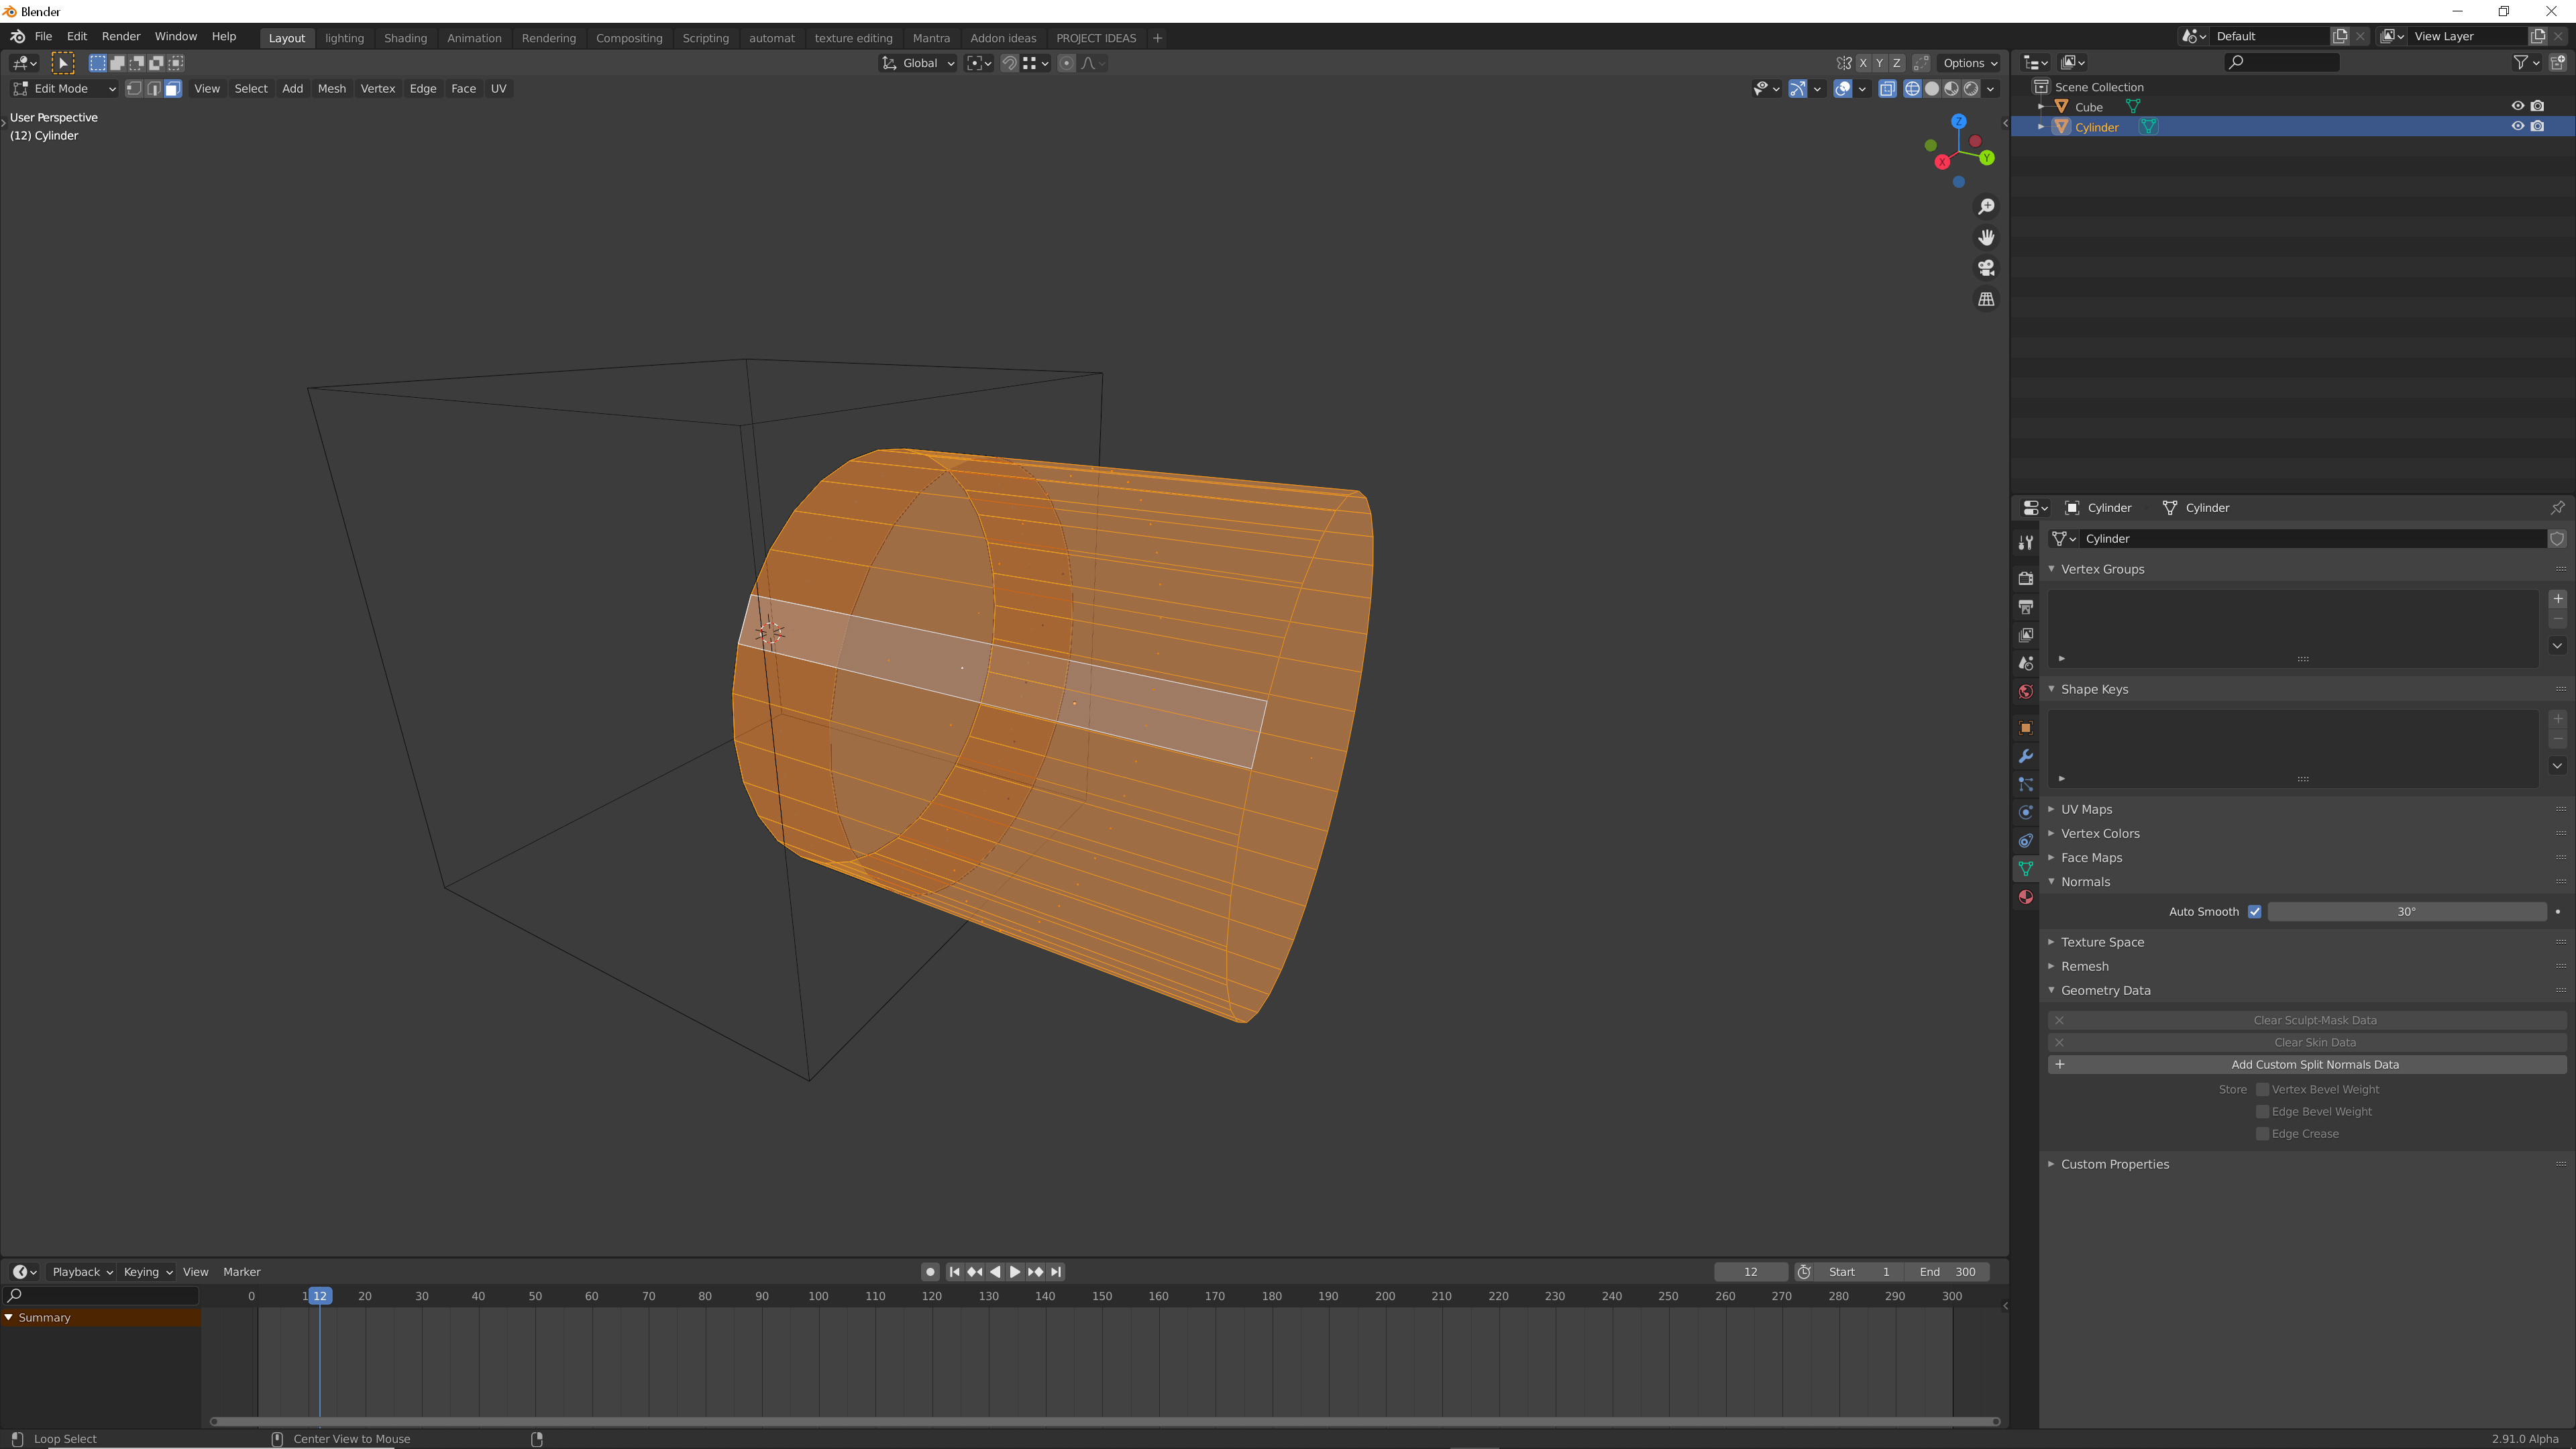Switch to vertex select mode
2576x1449 pixels.
pos(133,89)
